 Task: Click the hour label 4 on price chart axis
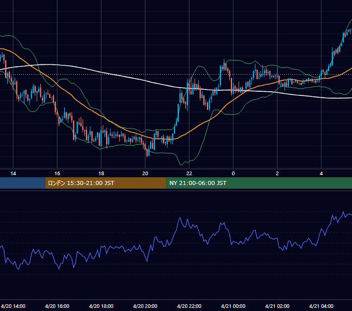321,174
